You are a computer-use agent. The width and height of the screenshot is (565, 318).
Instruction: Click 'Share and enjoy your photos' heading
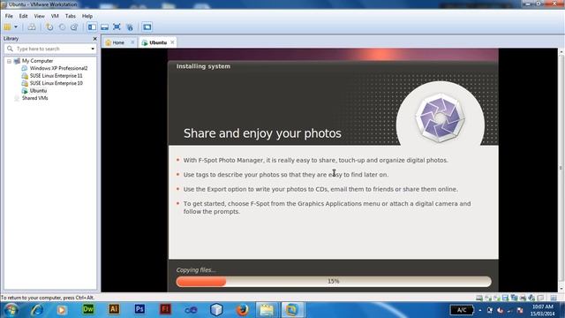click(x=262, y=133)
